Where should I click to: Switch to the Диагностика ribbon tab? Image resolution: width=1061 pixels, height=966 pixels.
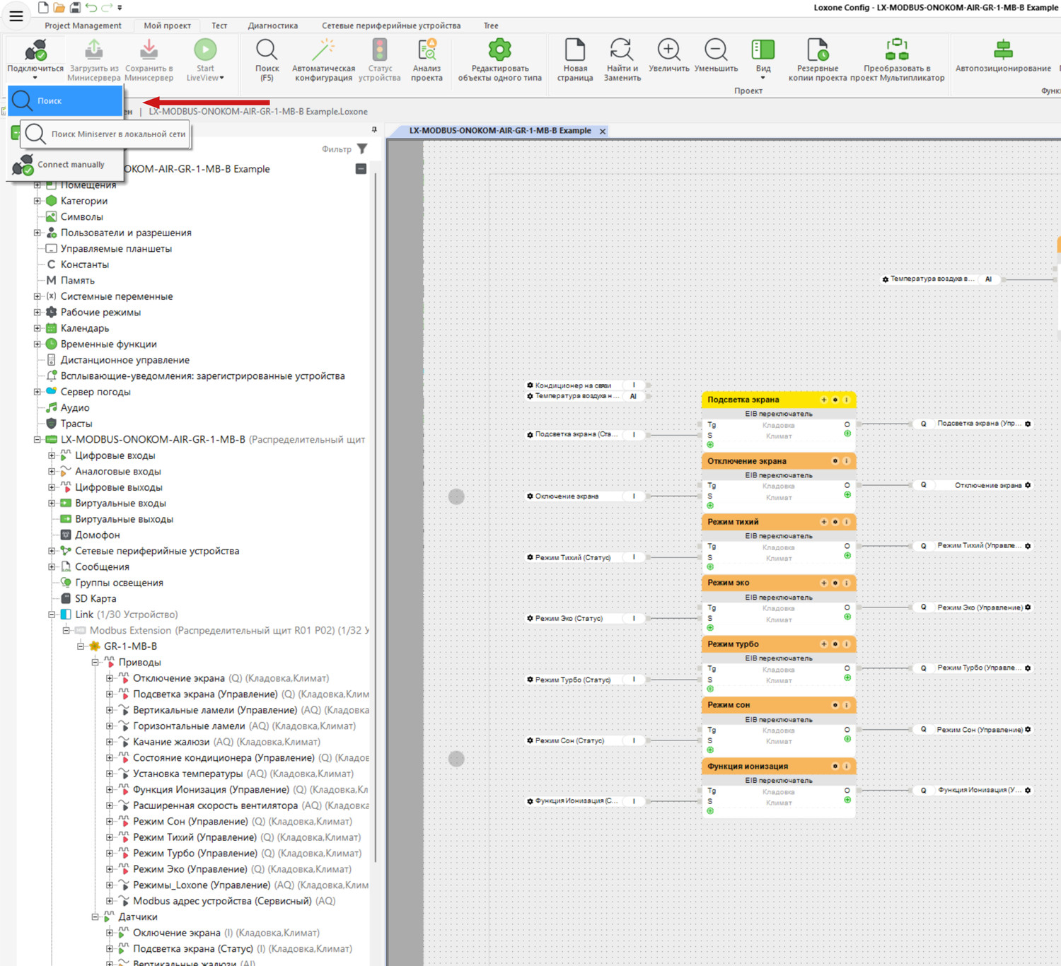coord(272,25)
